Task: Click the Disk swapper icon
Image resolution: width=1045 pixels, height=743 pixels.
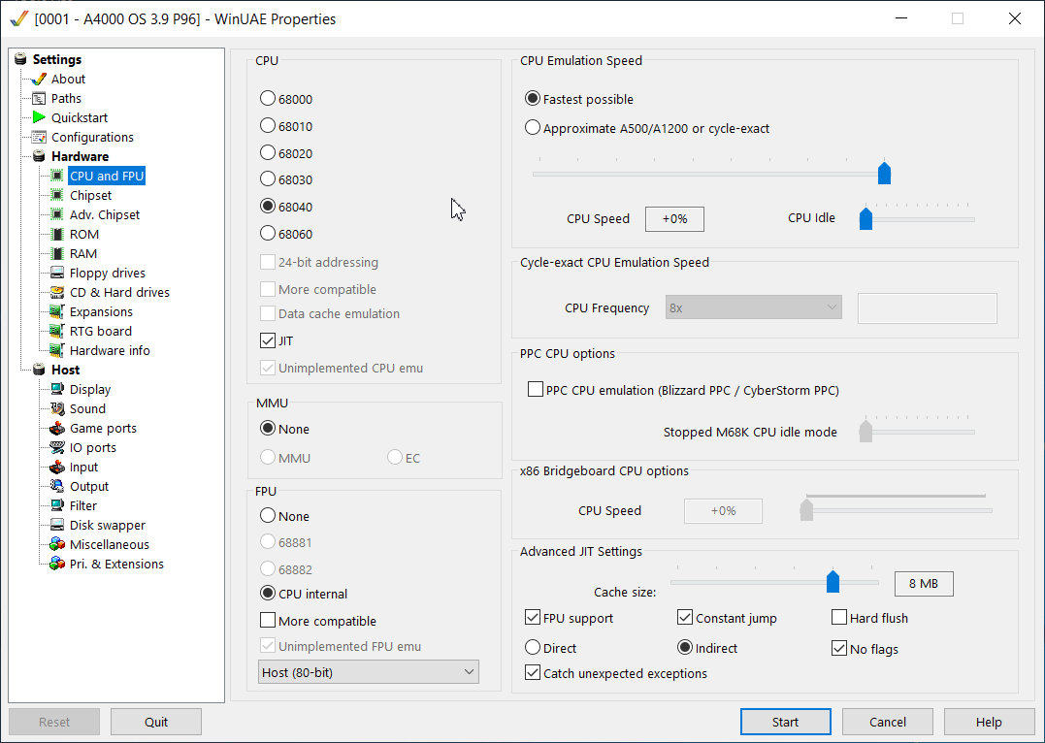Action: (57, 525)
